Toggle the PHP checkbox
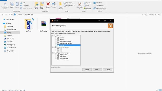 (x=58, y=49)
